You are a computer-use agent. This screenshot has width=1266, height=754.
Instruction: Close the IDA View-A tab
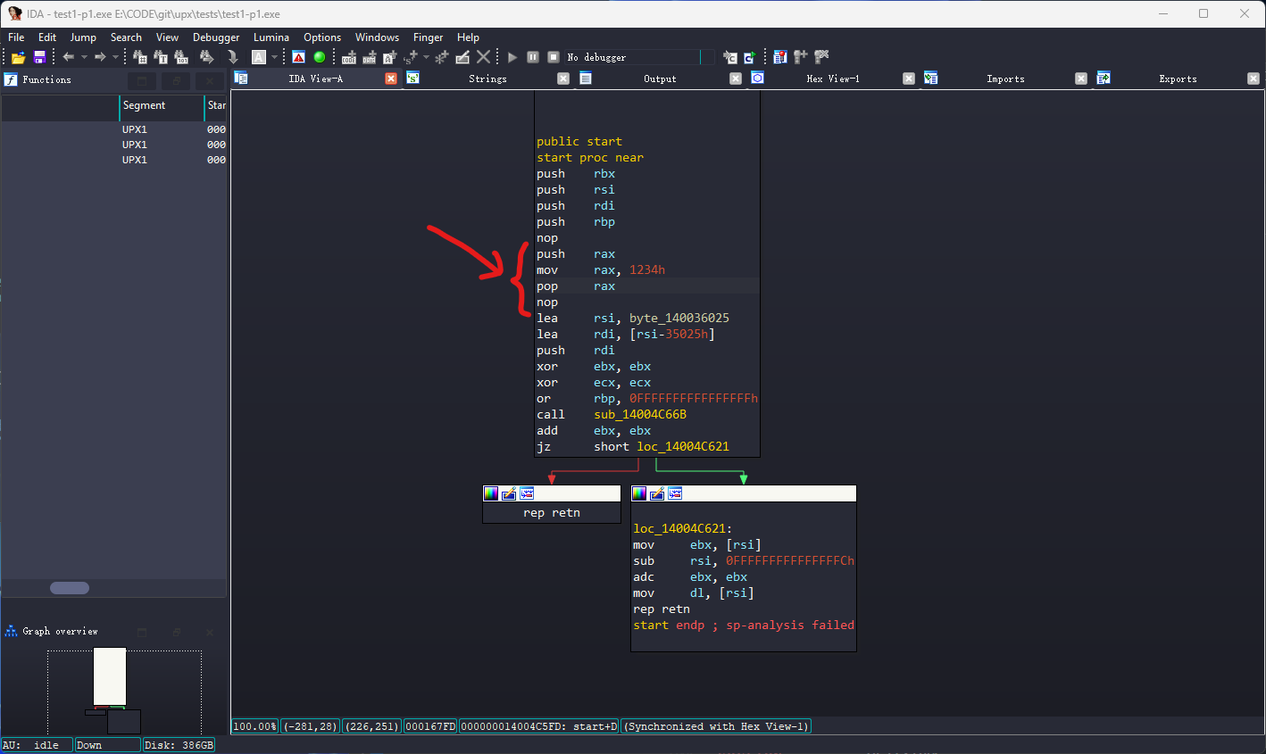[x=391, y=79]
